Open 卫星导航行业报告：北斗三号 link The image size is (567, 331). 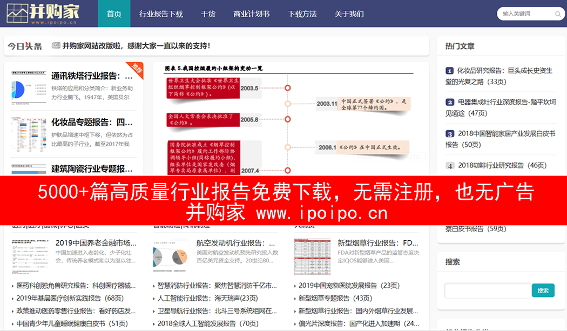217,310
